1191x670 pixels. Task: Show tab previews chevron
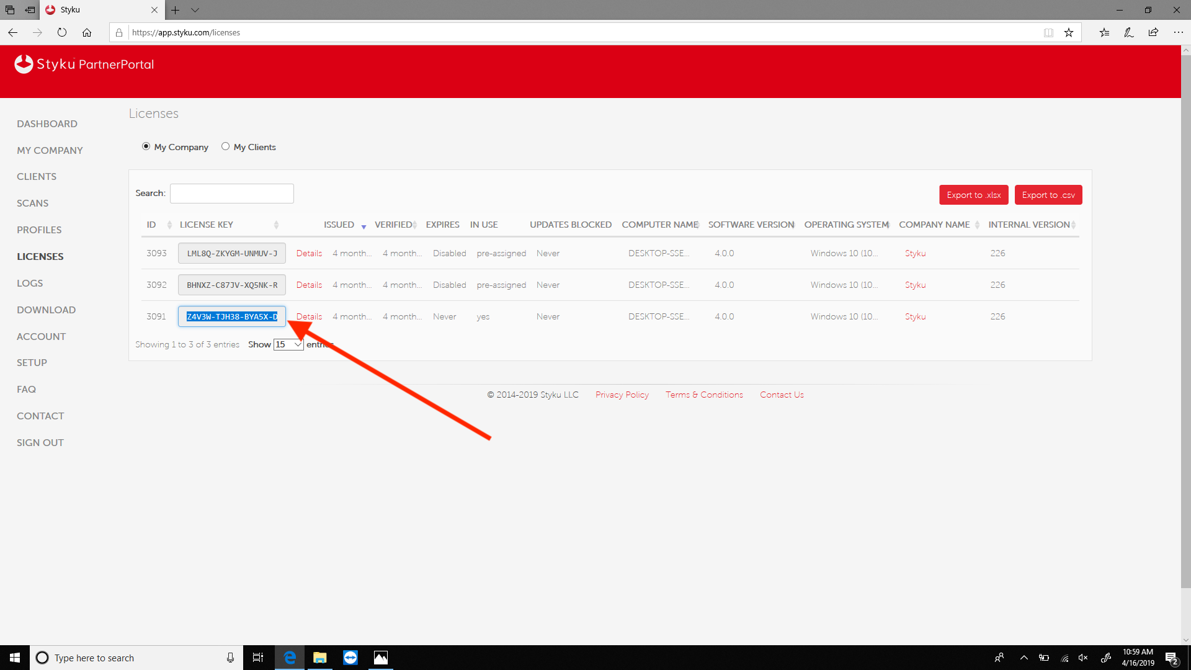click(x=195, y=10)
